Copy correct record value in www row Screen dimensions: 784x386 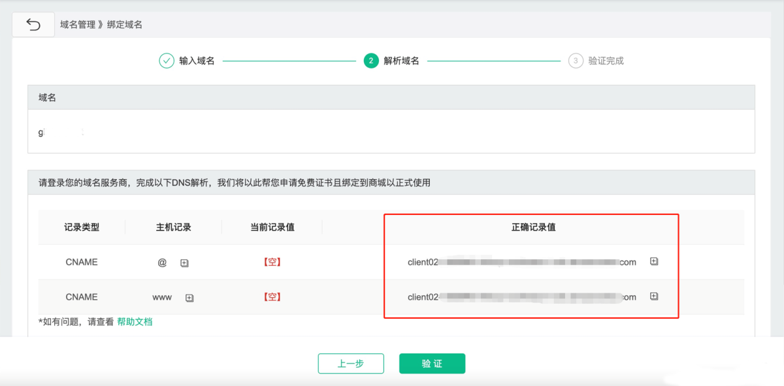tap(654, 296)
